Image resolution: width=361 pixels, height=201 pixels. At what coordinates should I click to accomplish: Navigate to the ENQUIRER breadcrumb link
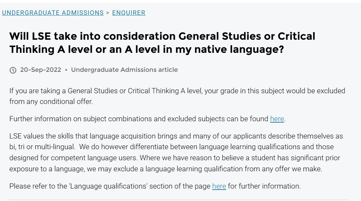(x=128, y=12)
